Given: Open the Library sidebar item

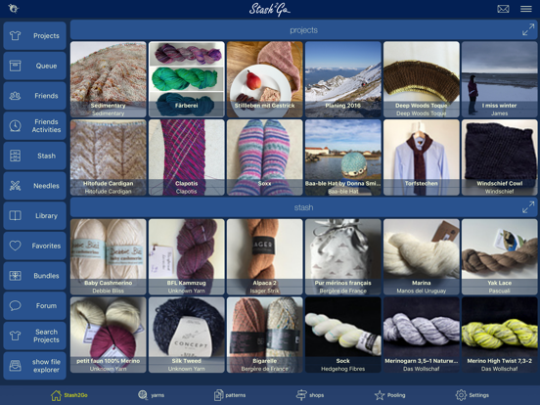Looking at the screenshot, I should [x=35, y=216].
